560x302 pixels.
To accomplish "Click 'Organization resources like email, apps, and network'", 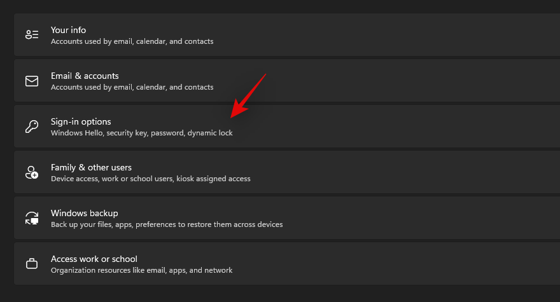I will coord(141,270).
